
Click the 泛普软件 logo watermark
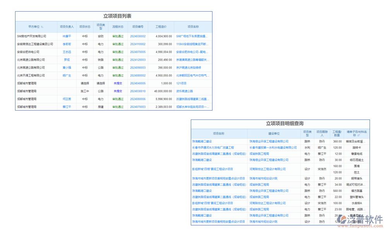click(360, 221)
